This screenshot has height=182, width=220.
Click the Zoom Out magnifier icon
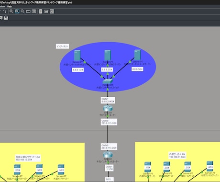[x=22, y=11]
